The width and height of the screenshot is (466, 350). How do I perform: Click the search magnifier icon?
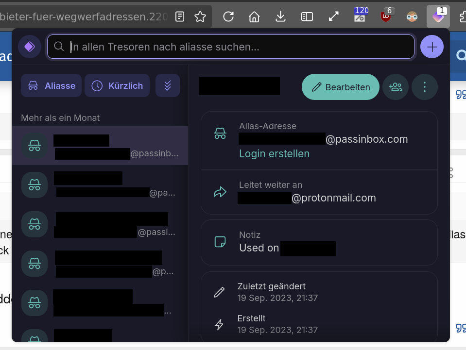[x=59, y=47]
